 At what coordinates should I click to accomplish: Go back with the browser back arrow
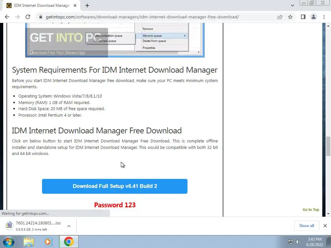coord(7,17)
